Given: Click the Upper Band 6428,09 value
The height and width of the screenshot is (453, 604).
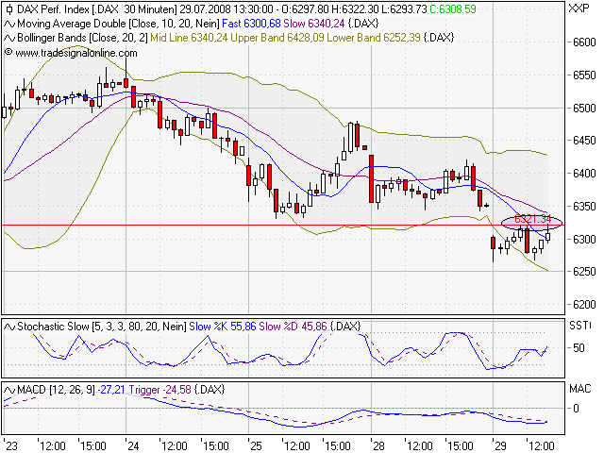Looking at the screenshot, I should [x=277, y=38].
